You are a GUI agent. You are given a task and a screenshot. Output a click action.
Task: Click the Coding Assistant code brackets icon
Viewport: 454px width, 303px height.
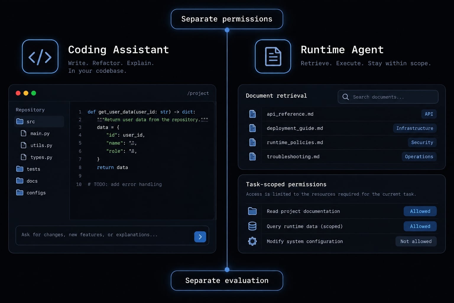[40, 57]
